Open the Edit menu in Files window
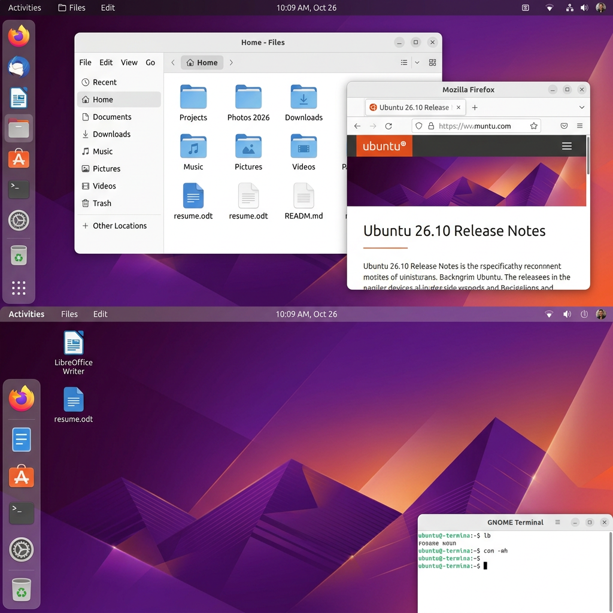Image resolution: width=613 pixels, height=613 pixels. point(105,62)
